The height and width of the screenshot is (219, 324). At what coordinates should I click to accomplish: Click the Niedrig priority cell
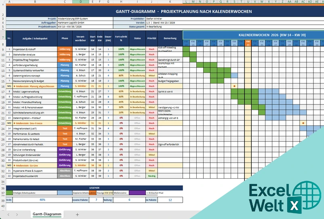click(151, 176)
